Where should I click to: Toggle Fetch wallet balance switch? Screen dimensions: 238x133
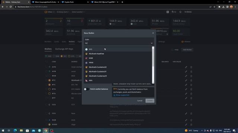pyautogui.click(x=86, y=89)
